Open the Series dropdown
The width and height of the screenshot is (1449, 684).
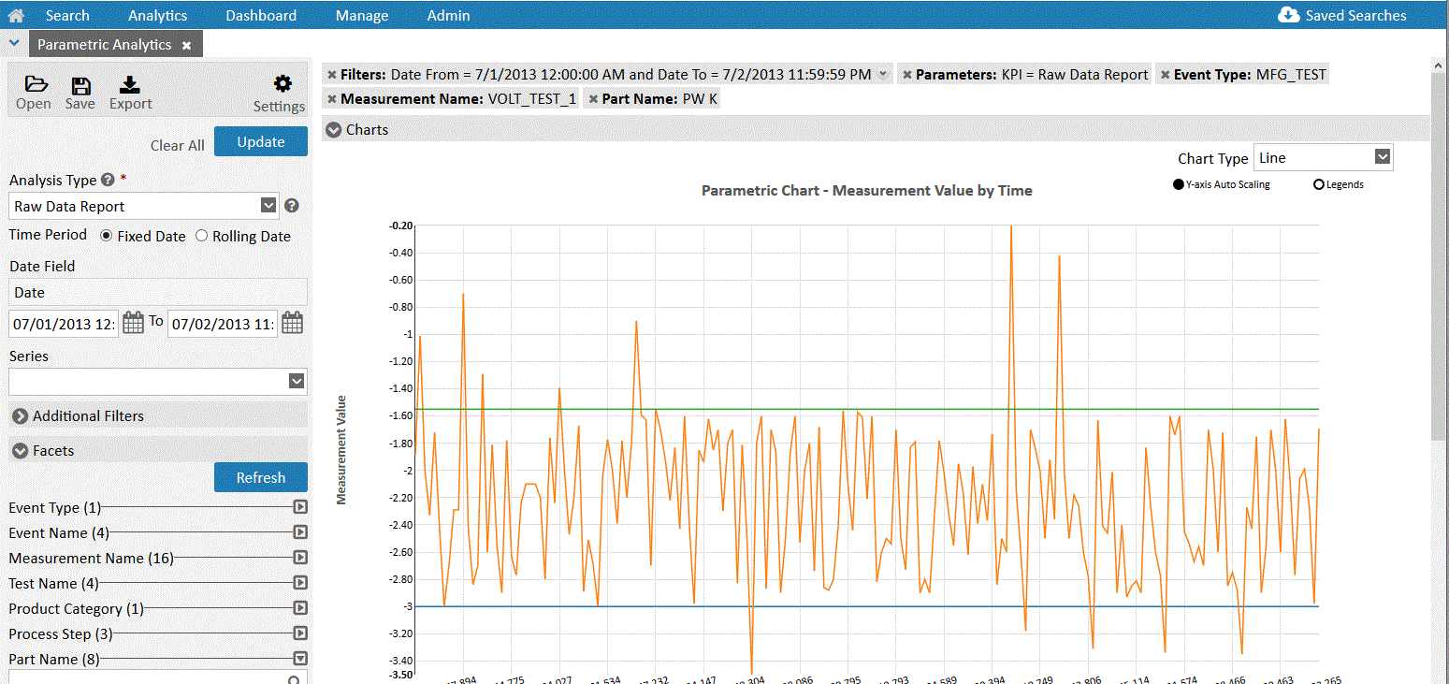[x=297, y=381]
